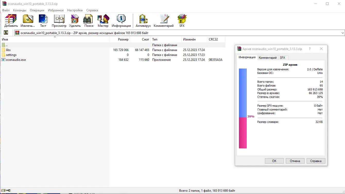Click the status bar drive/key icon
345x194 pixels.
tap(6, 191)
